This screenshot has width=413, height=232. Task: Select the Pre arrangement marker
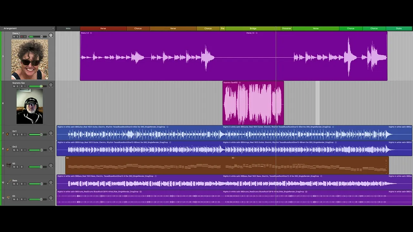tap(223, 28)
